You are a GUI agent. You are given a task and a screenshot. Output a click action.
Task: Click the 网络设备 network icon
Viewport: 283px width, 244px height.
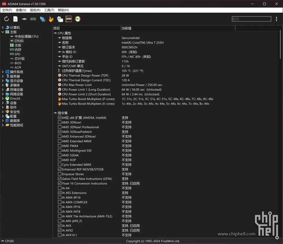coord(7,94)
